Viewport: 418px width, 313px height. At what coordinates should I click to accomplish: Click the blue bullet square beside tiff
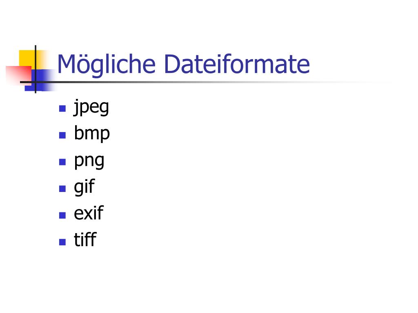62,242
